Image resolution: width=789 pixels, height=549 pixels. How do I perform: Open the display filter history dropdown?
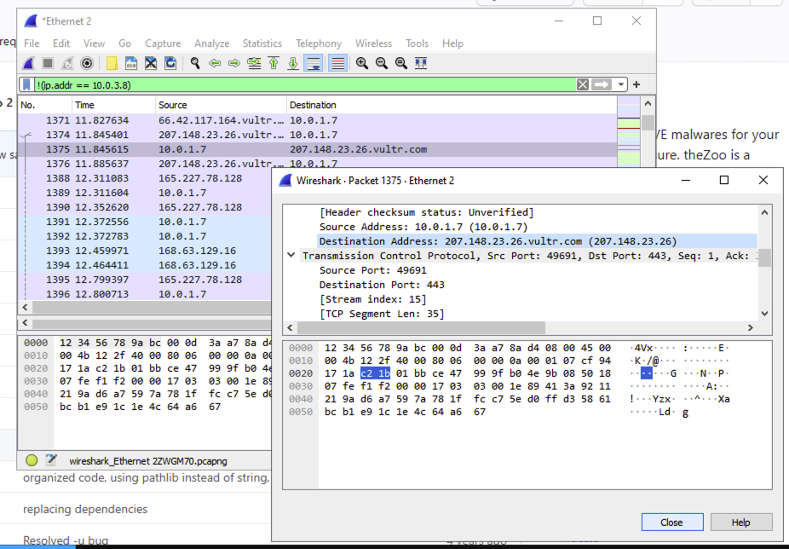click(x=621, y=84)
